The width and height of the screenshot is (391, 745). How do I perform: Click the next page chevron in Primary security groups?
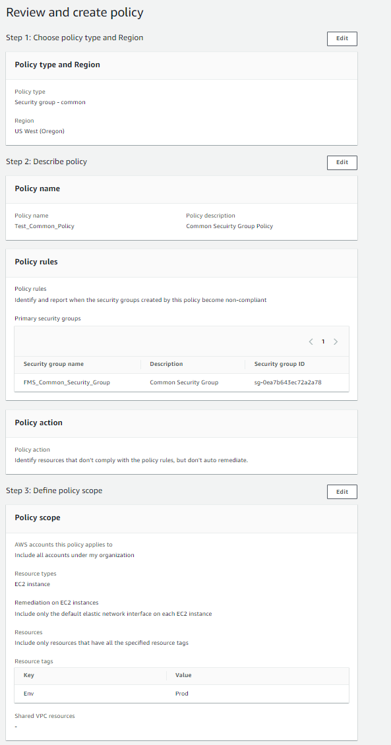336,342
